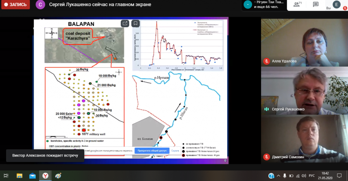Image resolution: width=348 pixels, height=181 pixels.
Task: Open the Mail app from taskbar
Action: (32, 176)
